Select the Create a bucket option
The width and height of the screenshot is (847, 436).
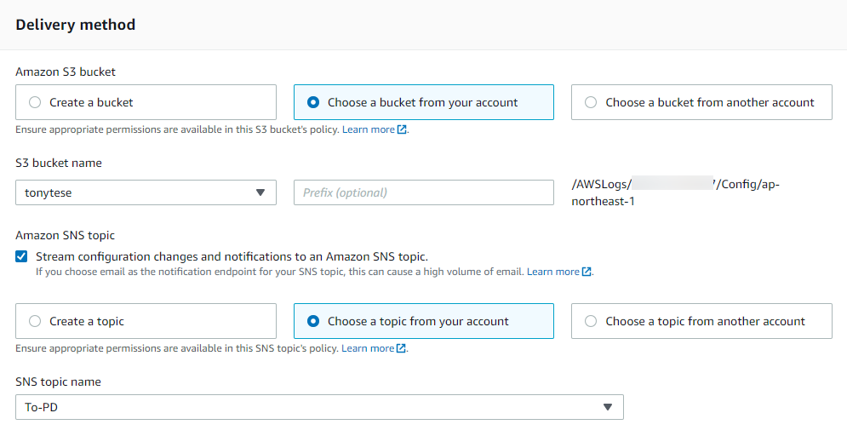[35, 102]
